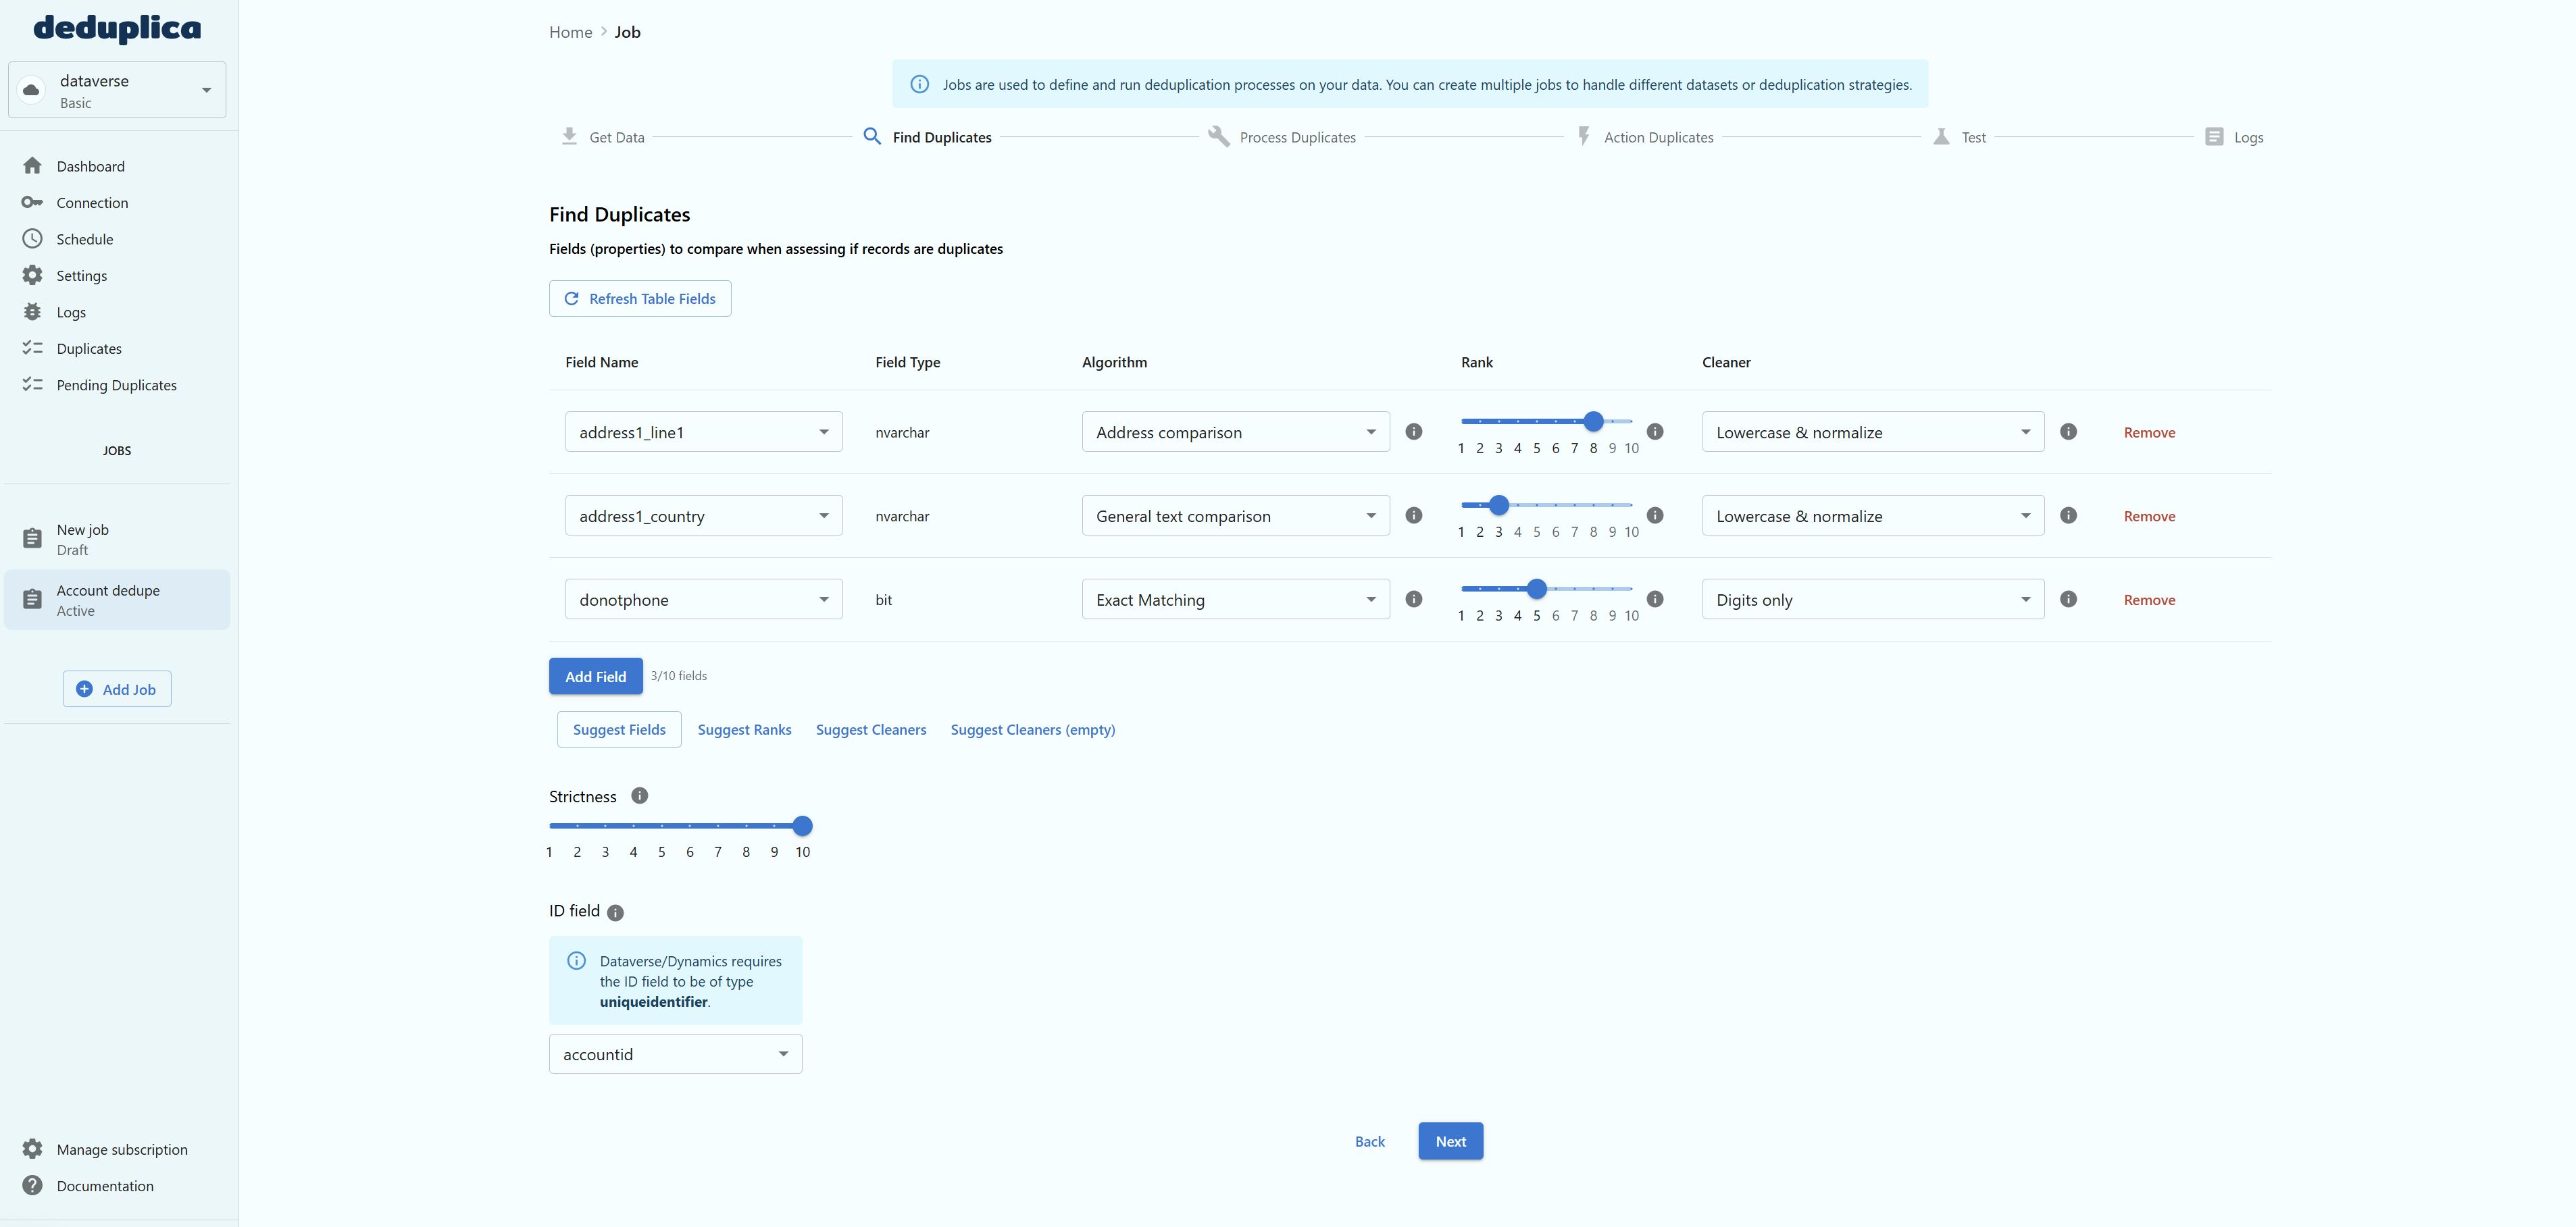Click the Action Duplicates lightning icon
Viewport: 2576px width, 1227px height.
1583,136
